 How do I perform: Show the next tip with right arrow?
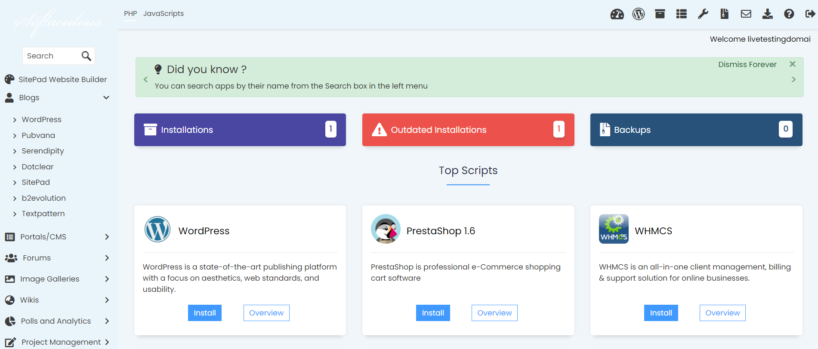793,80
